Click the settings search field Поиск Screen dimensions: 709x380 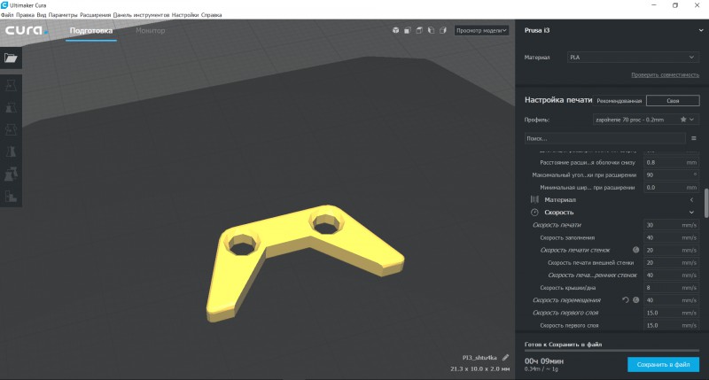coord(604,138)
